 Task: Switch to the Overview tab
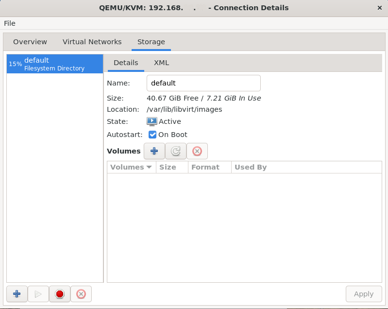30,42
